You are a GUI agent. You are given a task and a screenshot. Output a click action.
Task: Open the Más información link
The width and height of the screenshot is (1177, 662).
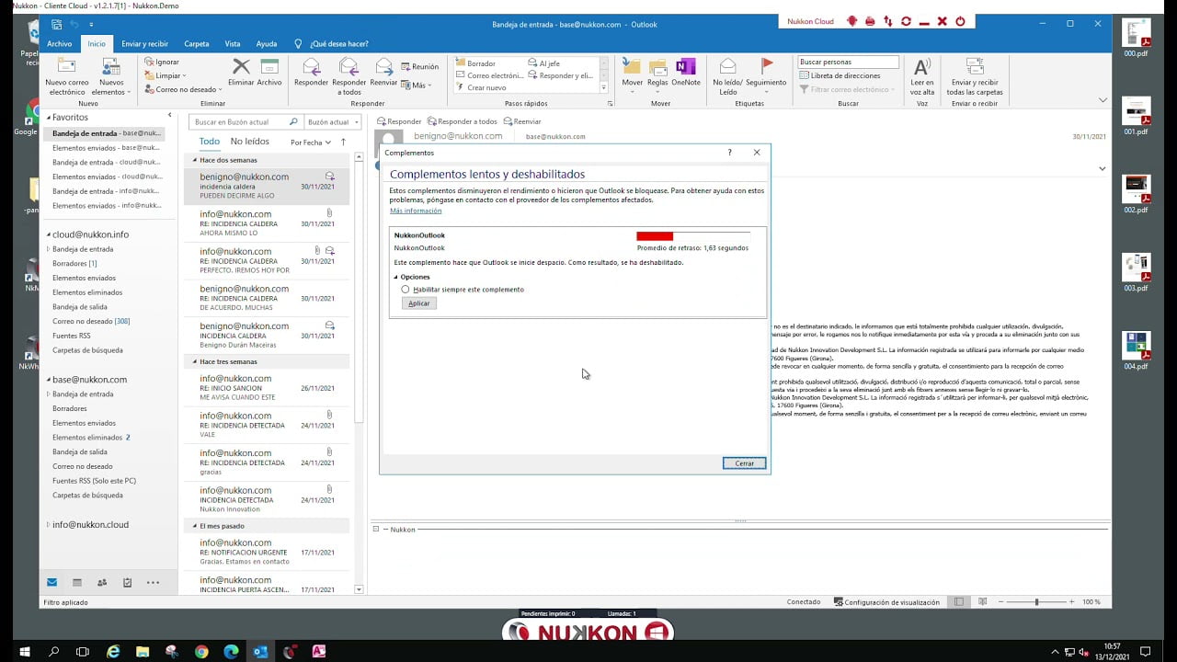[x=416, y=211]
